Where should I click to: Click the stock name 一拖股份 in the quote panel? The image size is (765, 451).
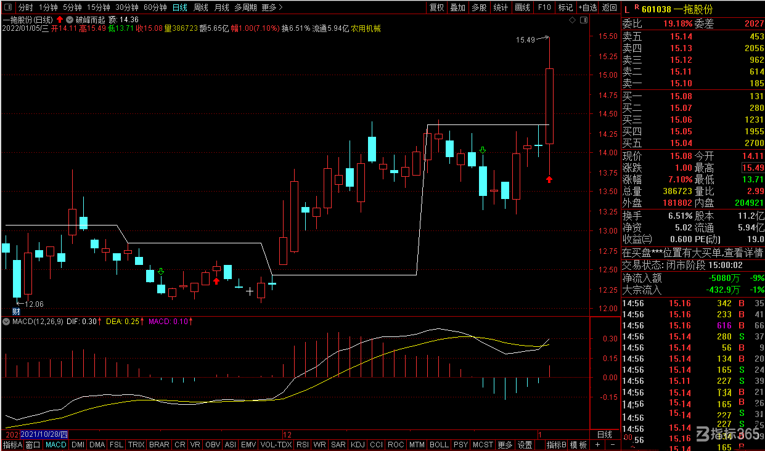point(693,9)
